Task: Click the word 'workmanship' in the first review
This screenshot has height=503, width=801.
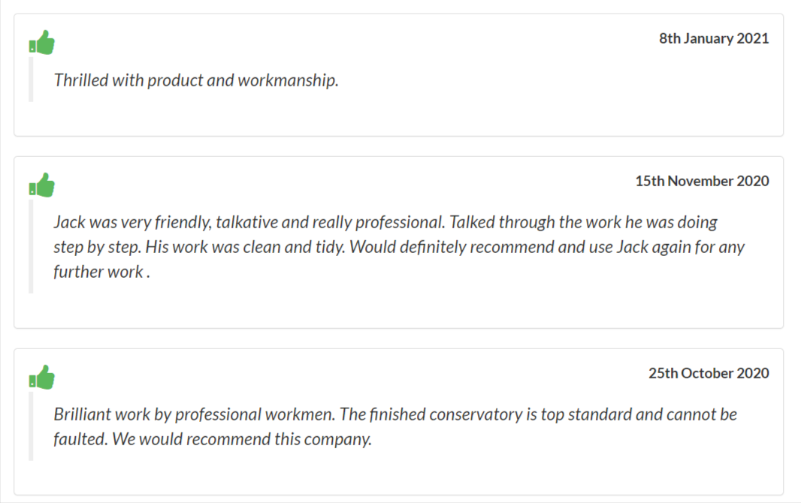Action: click(288, 80)
